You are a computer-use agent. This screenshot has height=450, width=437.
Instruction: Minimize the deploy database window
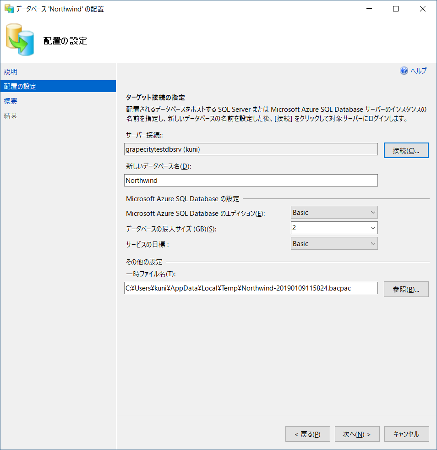point(369,9)
